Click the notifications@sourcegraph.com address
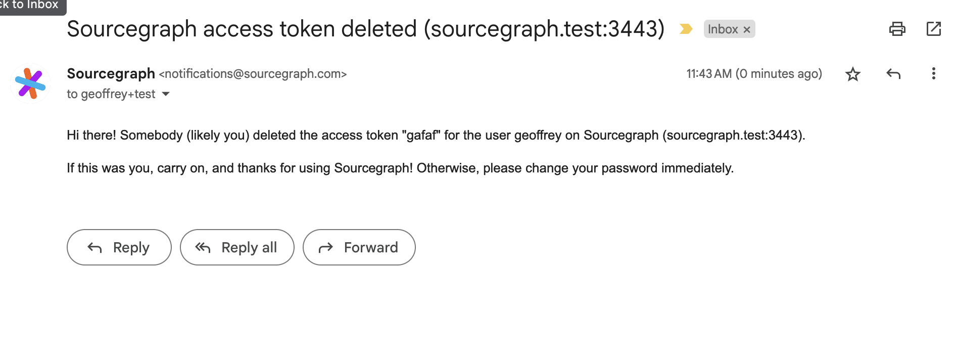The height and width of the screenshot is (356, 955). point(253,74)
